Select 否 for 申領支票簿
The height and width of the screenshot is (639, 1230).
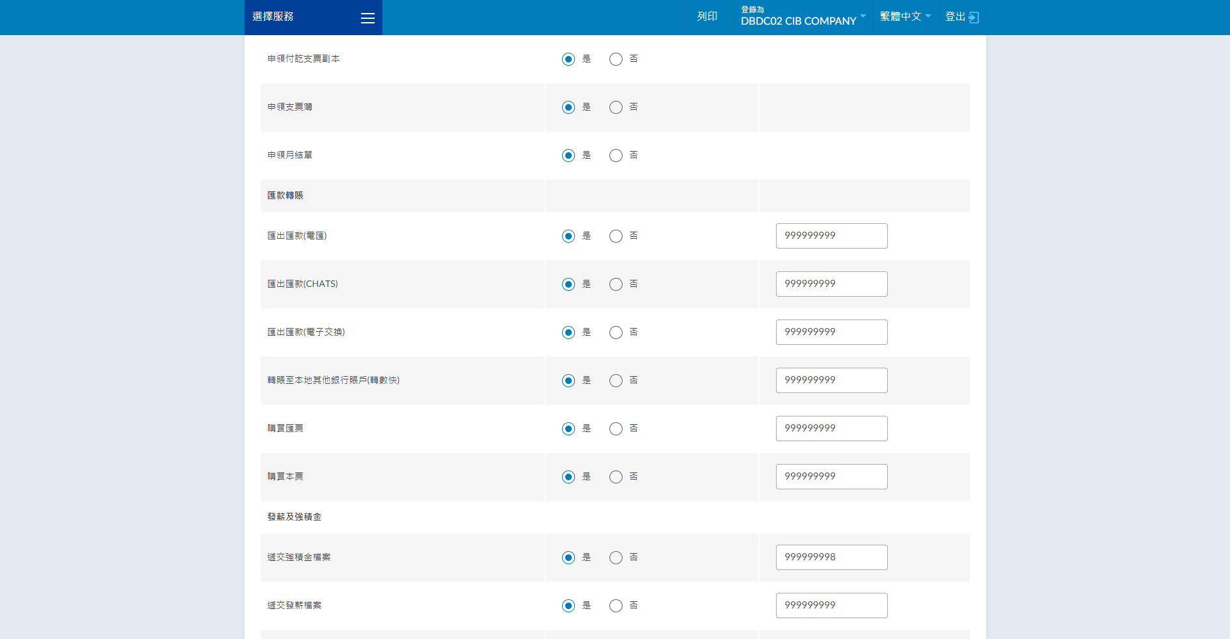[616, 107]
